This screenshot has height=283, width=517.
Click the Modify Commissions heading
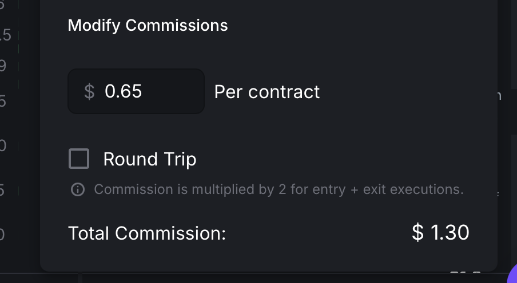pos(148,26)
